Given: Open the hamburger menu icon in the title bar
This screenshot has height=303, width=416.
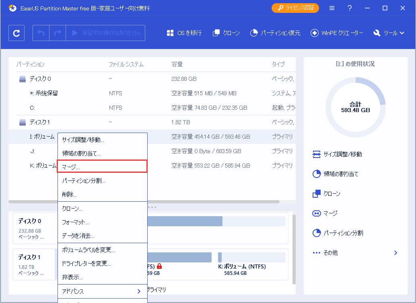Looking at the screenshot, I should 332,8.
